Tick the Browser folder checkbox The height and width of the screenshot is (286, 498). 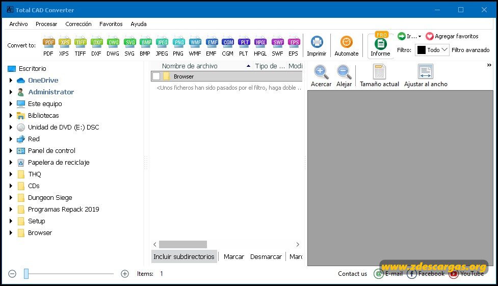point(156,76)
